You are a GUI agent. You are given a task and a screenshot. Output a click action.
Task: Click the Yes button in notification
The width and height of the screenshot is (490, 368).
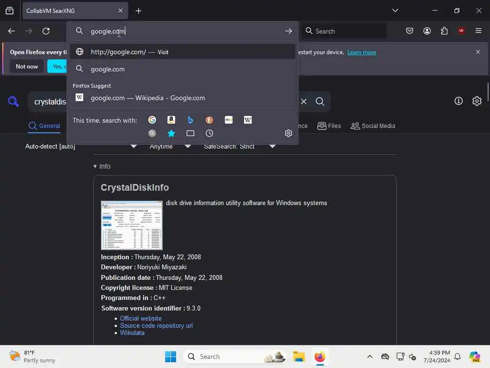coord(57,66)
